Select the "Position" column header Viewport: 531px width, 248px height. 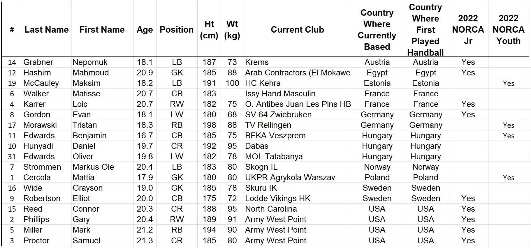pos(177,29)
